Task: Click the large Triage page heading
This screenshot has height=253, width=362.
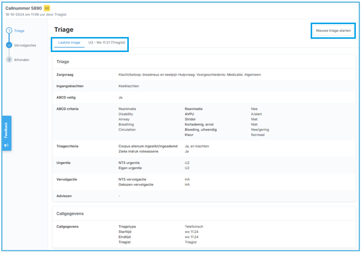Action: point(64,30)
